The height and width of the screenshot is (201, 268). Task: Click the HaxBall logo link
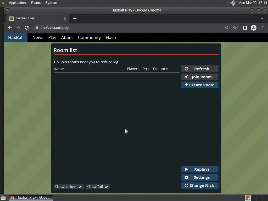16,37
